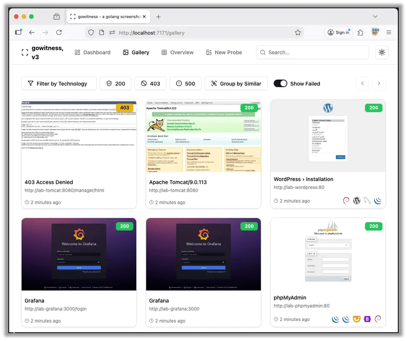The width and height of the screenshot is (407, 341).
Task: Go to next gallery page
Action: [379, 83]
